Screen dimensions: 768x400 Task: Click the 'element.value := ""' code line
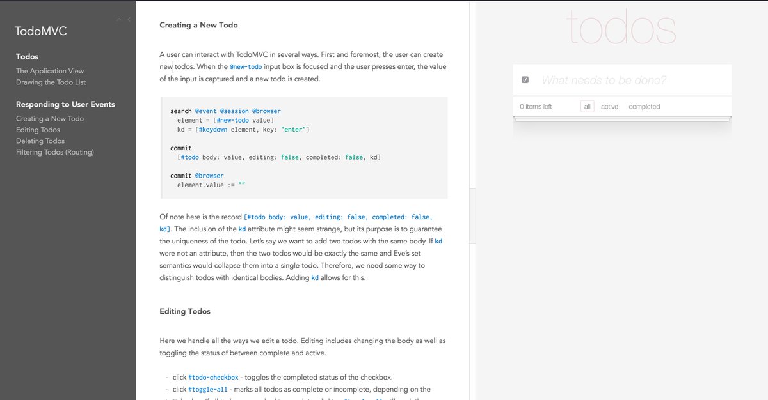click(211, 185)
